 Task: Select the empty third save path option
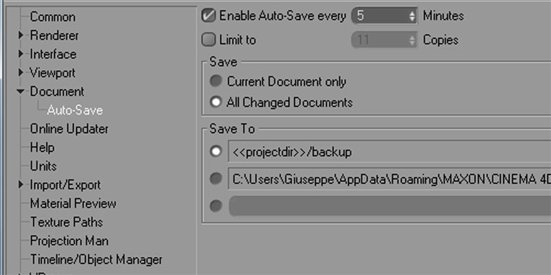tap(216, 206)
